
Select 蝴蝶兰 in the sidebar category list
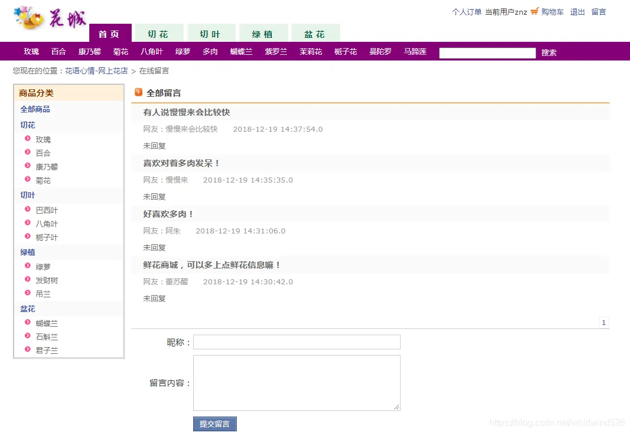(46, 323)
